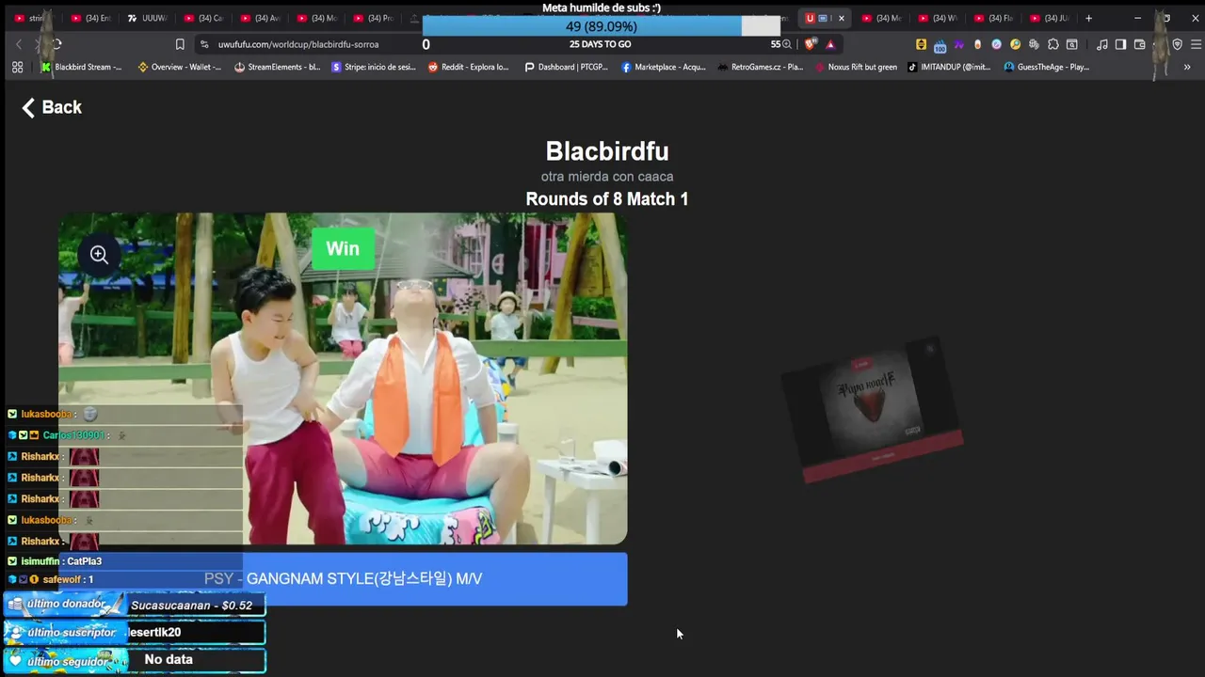The height and width of the screenshot is (677, 1205).
Task: Expand the bookmarks overflow chevron
Action: click(1186, 67)
